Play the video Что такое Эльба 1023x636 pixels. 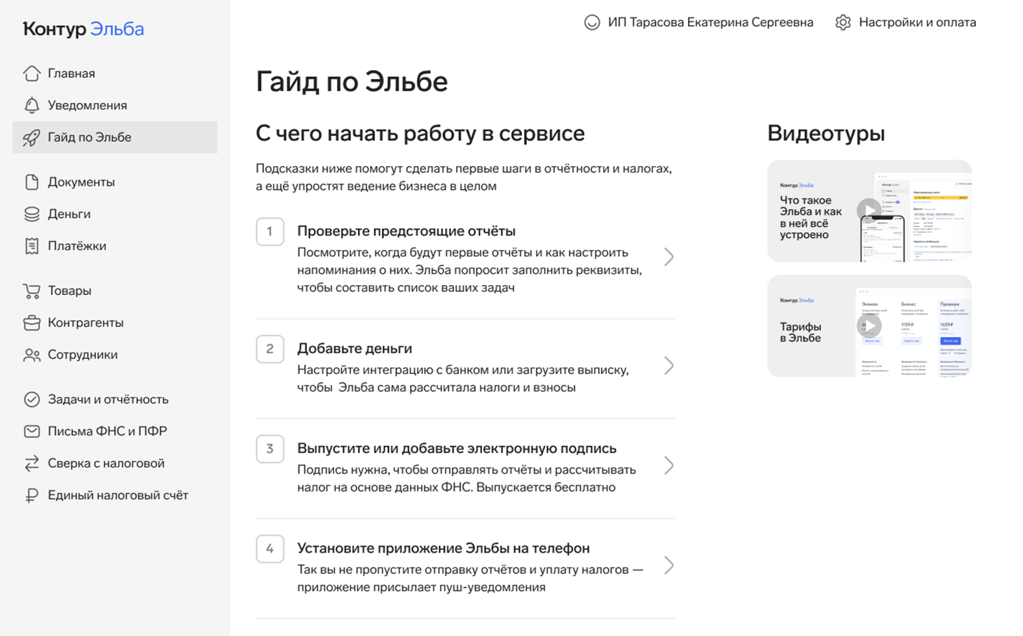[x=869, y=211]
